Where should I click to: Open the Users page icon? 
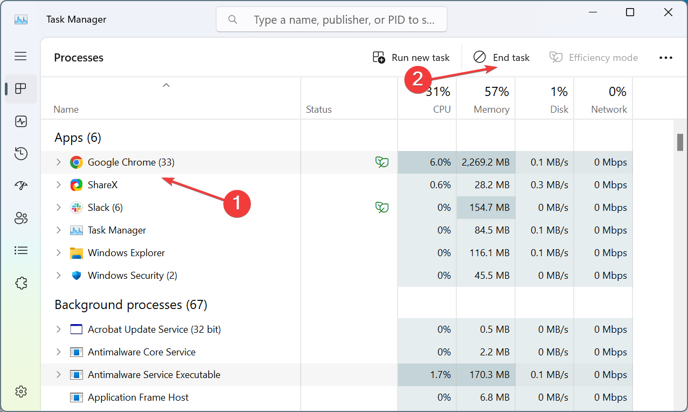coord(21,218)
